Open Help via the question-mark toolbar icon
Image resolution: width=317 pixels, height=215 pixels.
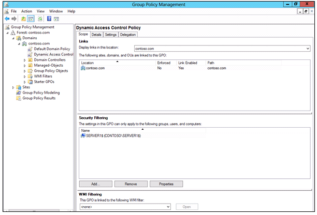[49, 19]
